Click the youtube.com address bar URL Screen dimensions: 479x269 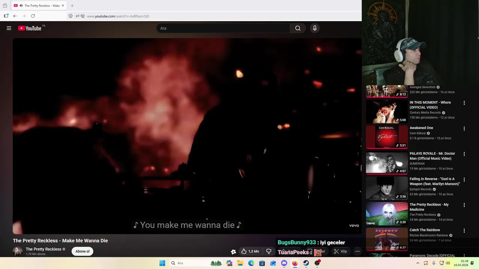[x=118, y=16]
